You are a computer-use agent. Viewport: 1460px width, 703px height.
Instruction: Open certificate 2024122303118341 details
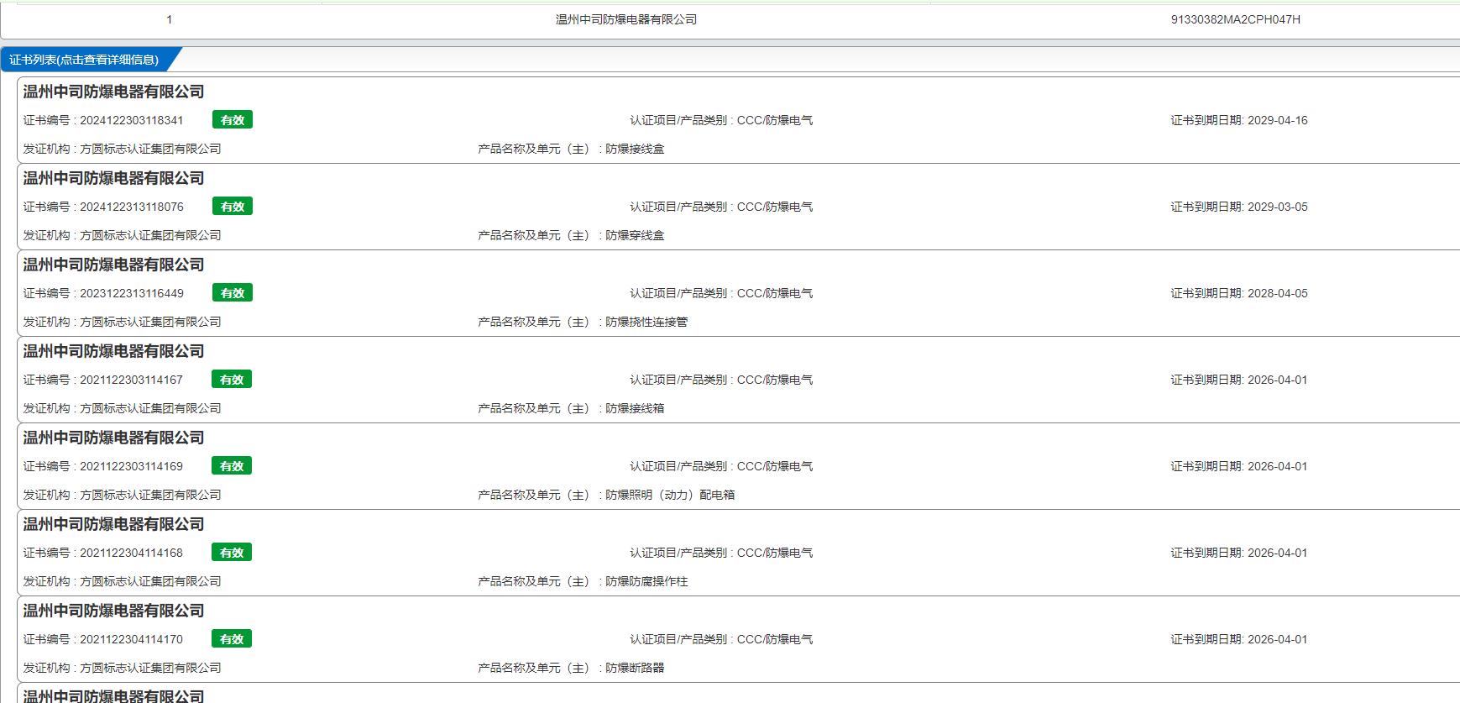[x=131, y=120]
